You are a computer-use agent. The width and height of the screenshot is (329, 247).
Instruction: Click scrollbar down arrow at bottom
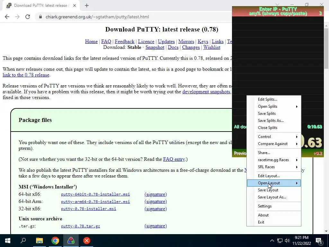point(326,231)
